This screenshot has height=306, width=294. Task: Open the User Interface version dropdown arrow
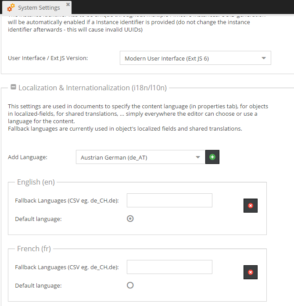(263, 58)
